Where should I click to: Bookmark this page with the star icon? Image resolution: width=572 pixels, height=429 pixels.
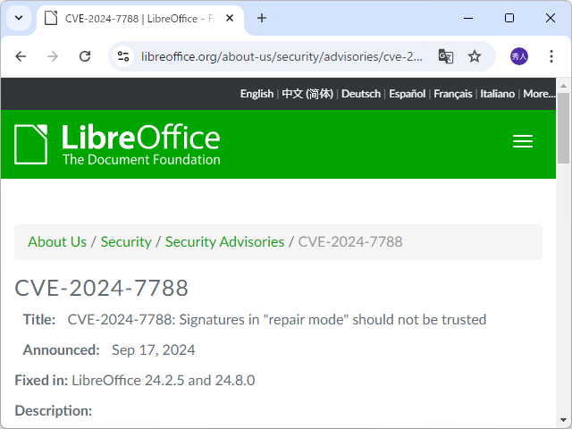pos(475,56)
